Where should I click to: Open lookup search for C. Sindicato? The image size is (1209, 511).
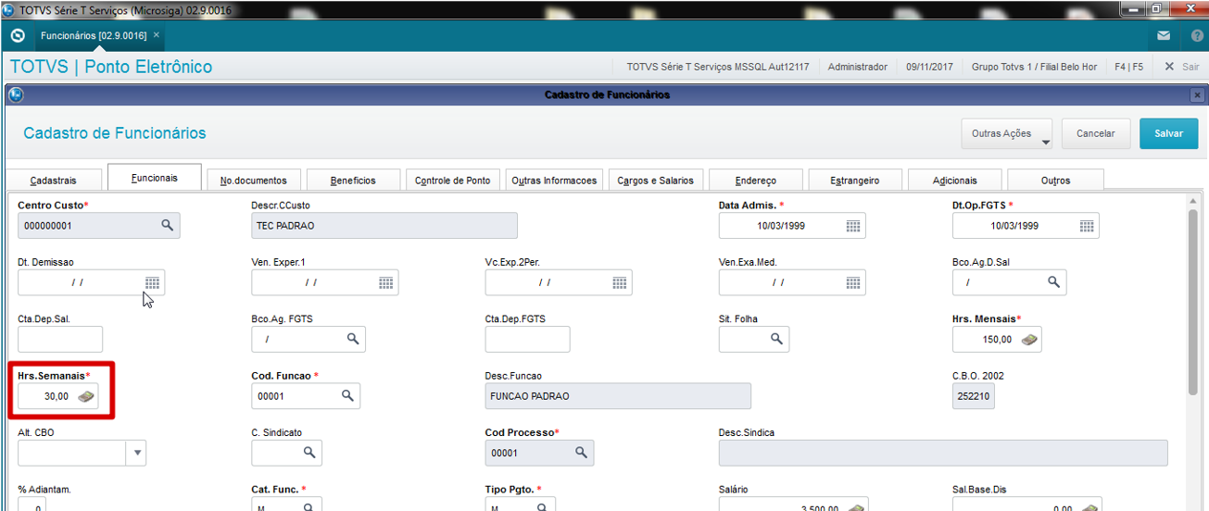click(309, 453)
